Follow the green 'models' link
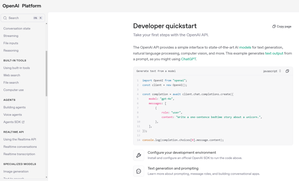The width and height of the screenshot is (299, 181). pos(245,47)
